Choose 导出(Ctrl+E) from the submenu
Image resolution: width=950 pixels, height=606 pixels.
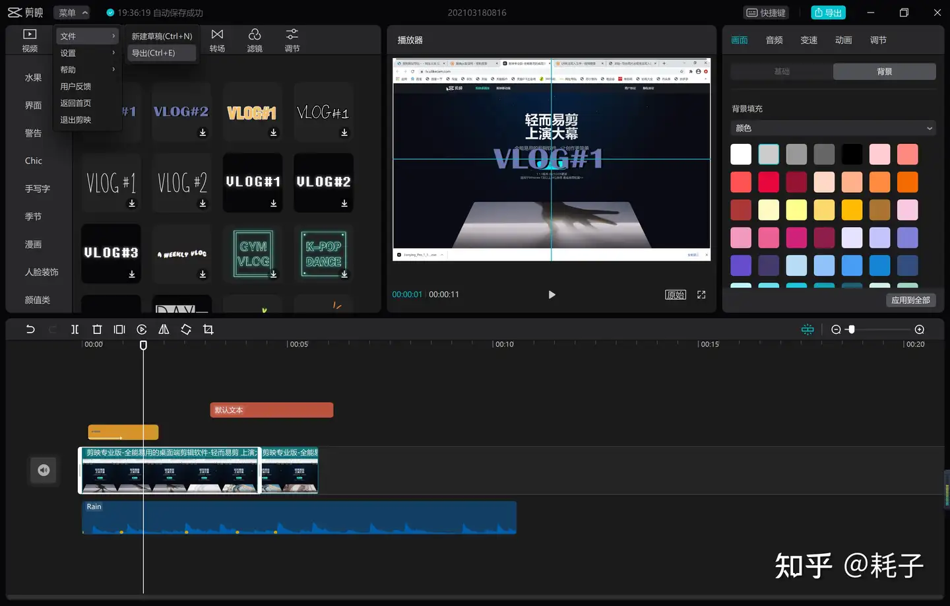[x=162, y=53]
